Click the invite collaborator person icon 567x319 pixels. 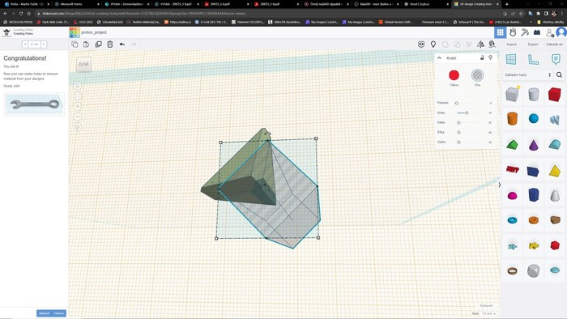550,32
